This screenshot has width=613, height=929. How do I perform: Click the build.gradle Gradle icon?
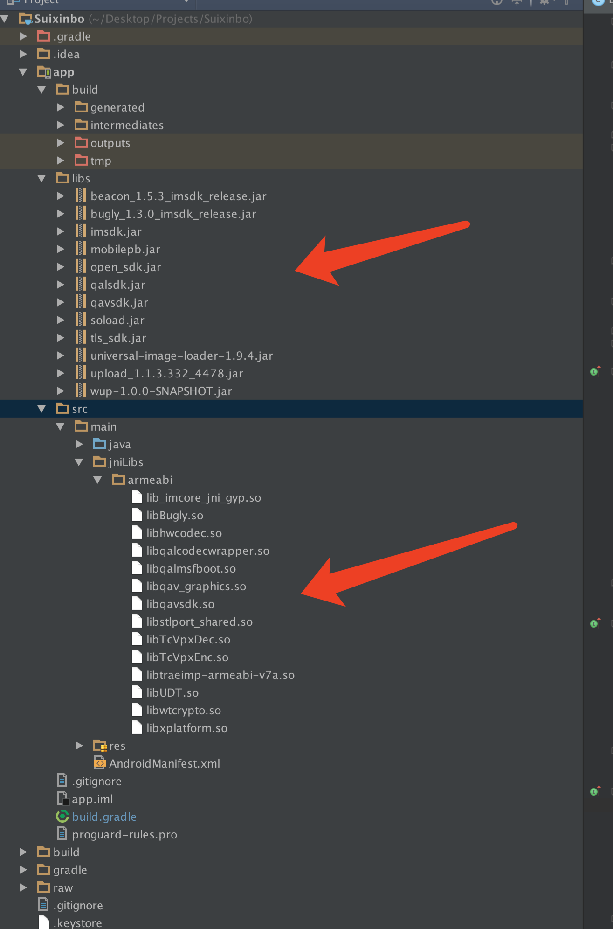click(62, 816)
